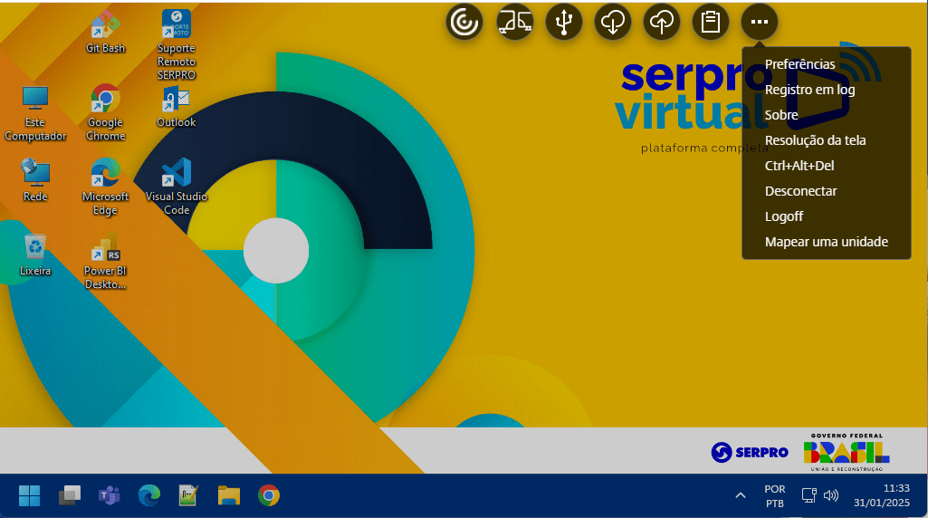
Task: Open the clipboard toolbar icon
Action: pyautogui.click(x=710, y=22)
